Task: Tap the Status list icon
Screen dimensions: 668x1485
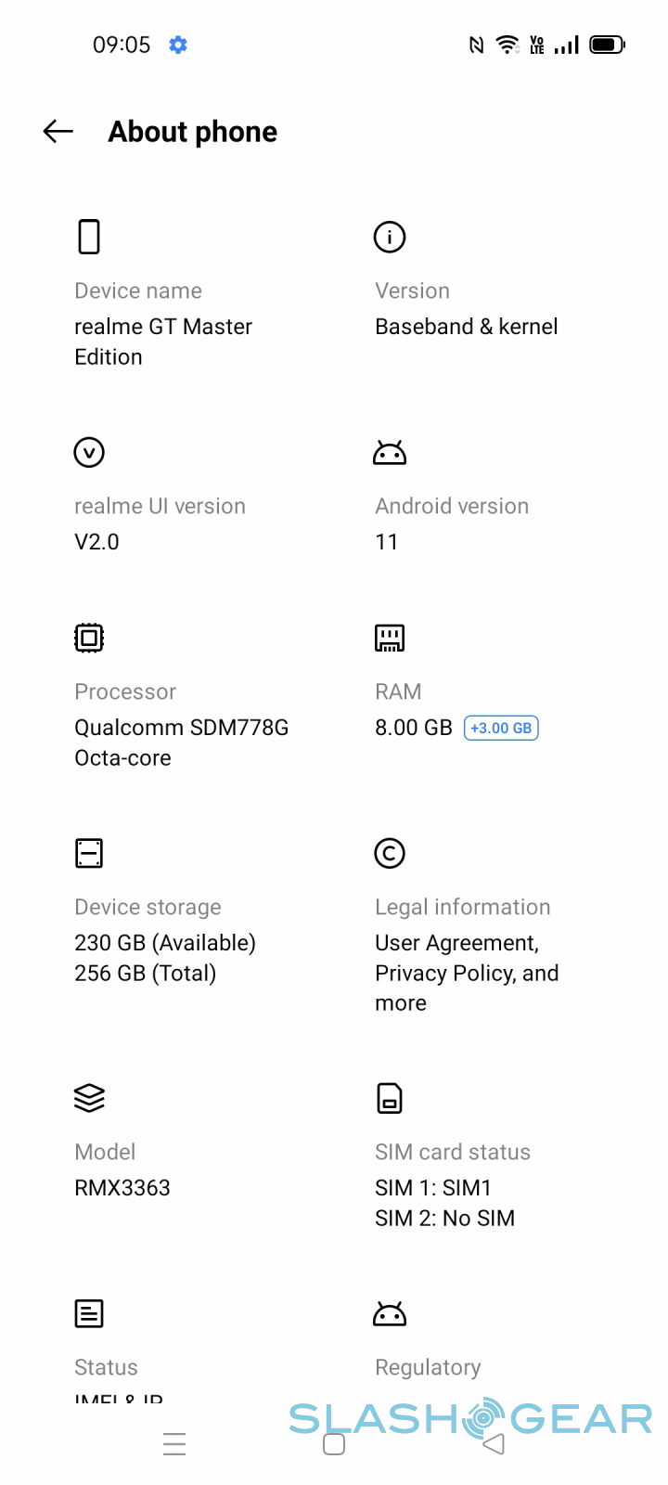Action: point(89,1313)
